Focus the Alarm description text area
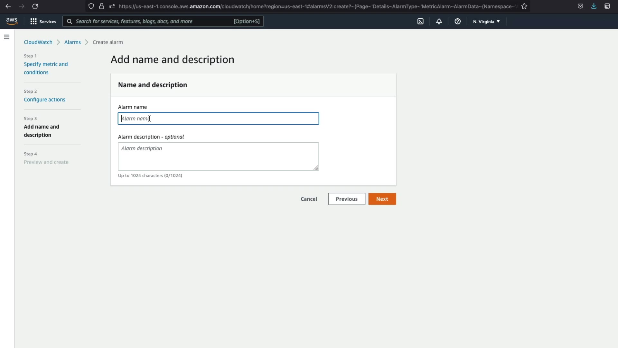 pyautogui.click(x=218, y=157)
